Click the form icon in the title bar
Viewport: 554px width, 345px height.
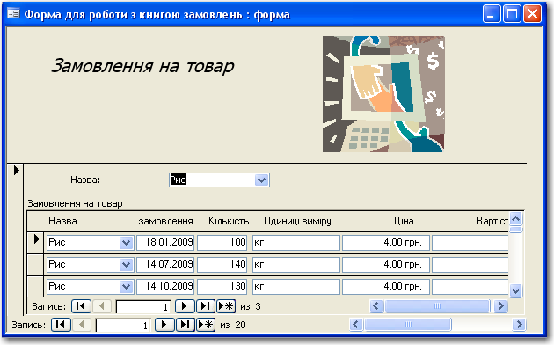coord(13,14)
